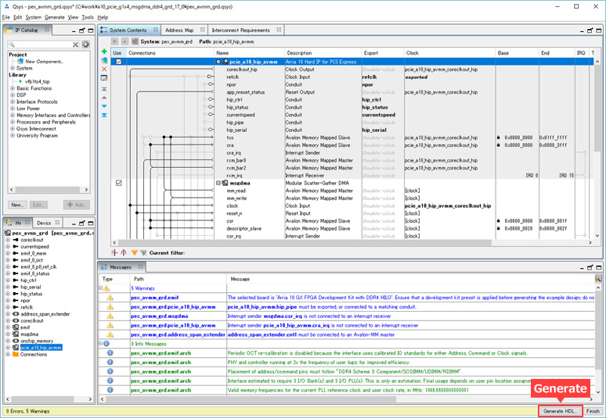Click the first red connection display icon
This screenshot has height=418, width=606.
115,252
